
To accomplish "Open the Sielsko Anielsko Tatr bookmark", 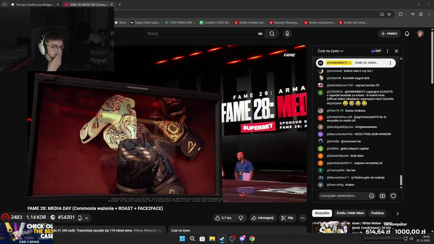I will point(250,23).
